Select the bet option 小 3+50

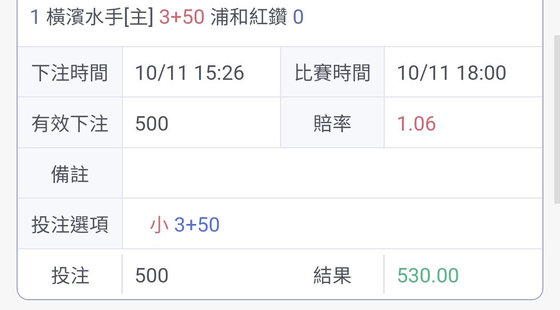pyautogui.click(x=185, y=224)
